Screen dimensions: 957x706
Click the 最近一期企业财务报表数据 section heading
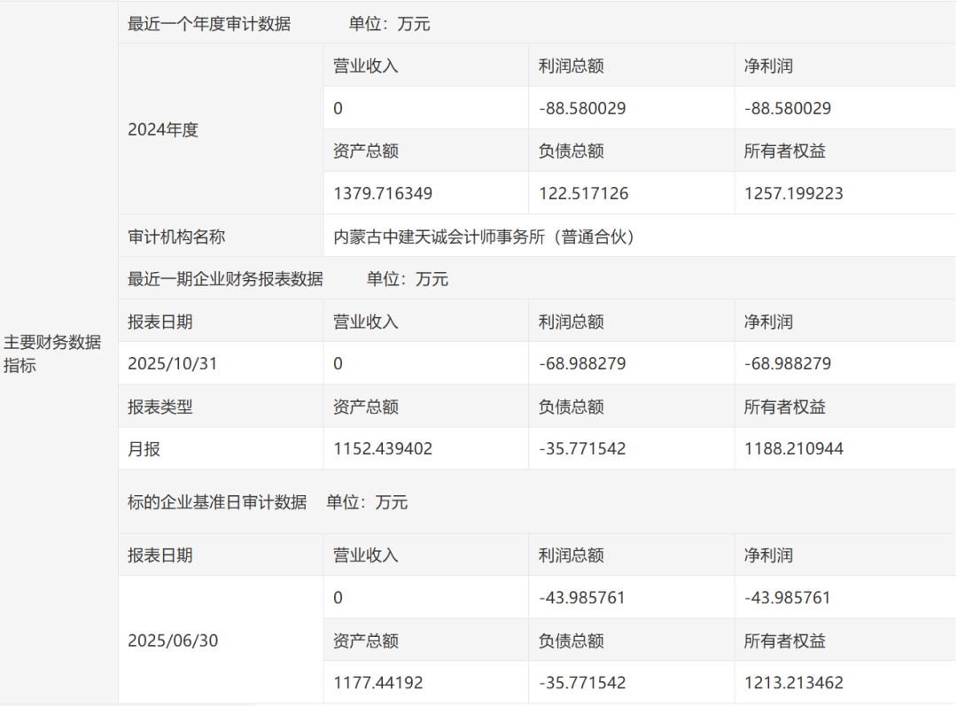(225, 279)
